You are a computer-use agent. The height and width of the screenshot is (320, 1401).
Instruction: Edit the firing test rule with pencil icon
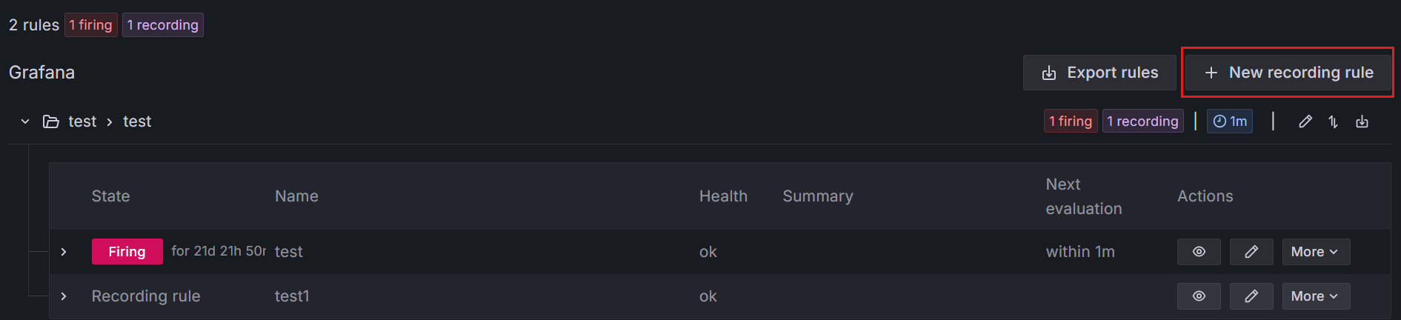[x=1251, y=252]
